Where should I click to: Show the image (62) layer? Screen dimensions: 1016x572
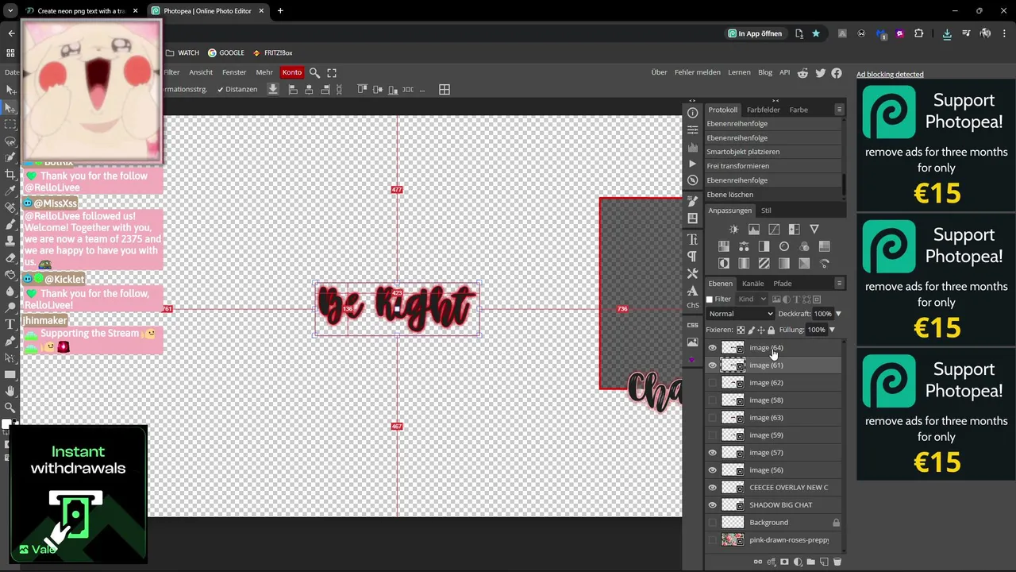(712, 383)
